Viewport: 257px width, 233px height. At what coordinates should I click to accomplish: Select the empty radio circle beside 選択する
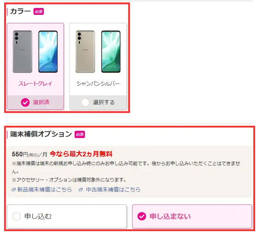click(85, 102)
